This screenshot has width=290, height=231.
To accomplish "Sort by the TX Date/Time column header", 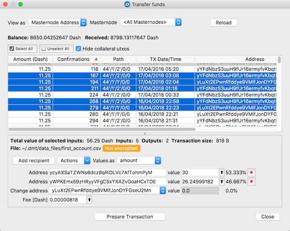I will (165, 59).
